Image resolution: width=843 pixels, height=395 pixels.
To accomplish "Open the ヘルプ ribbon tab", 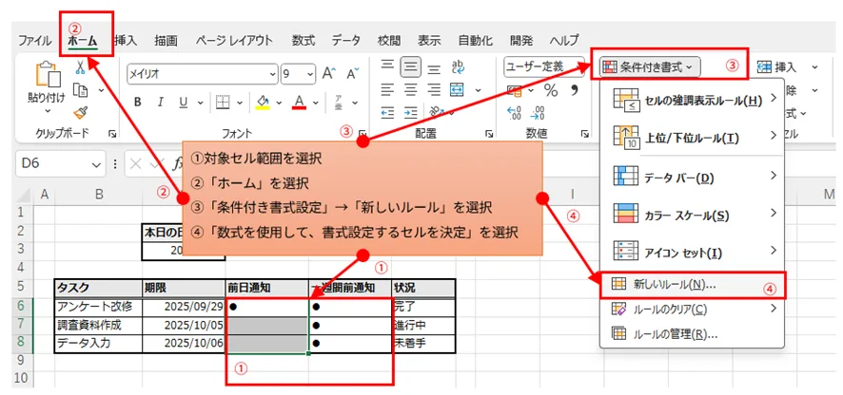I will tap(564, 40).
